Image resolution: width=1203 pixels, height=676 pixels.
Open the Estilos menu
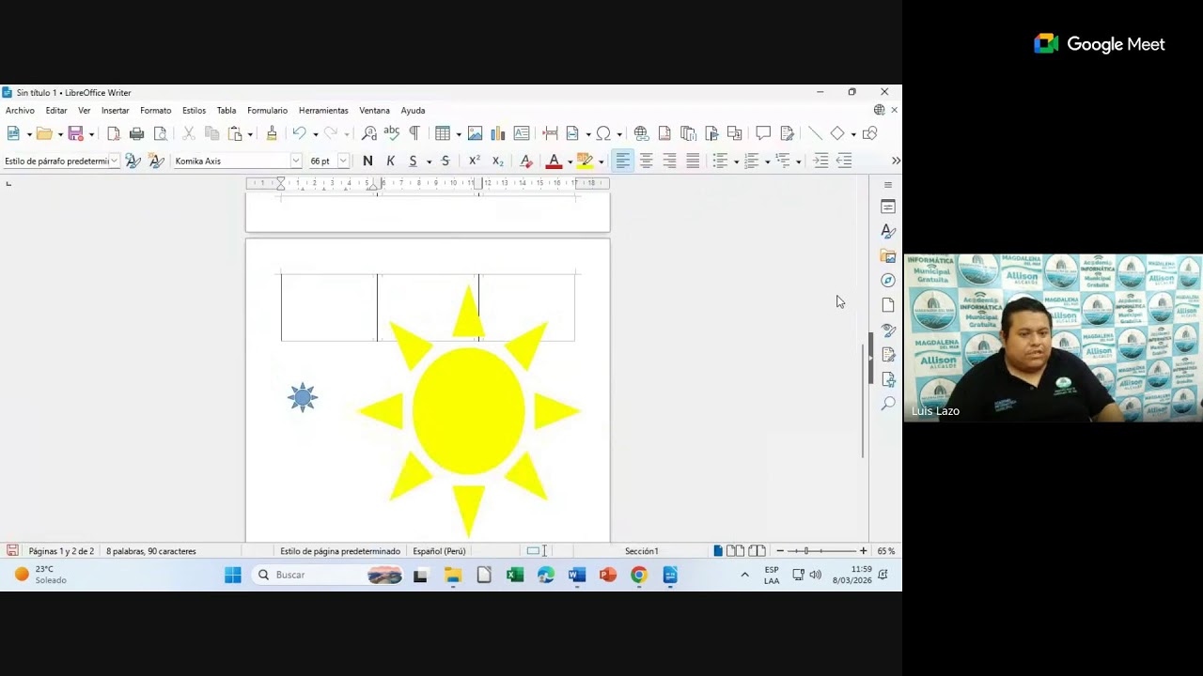[x=194, y=111]
